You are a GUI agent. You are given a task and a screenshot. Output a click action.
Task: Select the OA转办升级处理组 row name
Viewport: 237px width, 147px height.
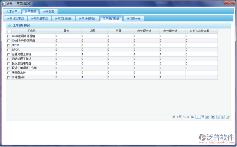(23, 41)
